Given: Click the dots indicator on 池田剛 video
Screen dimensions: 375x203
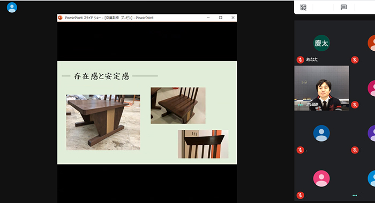Looking at the screenshot, I should point(301,105).
